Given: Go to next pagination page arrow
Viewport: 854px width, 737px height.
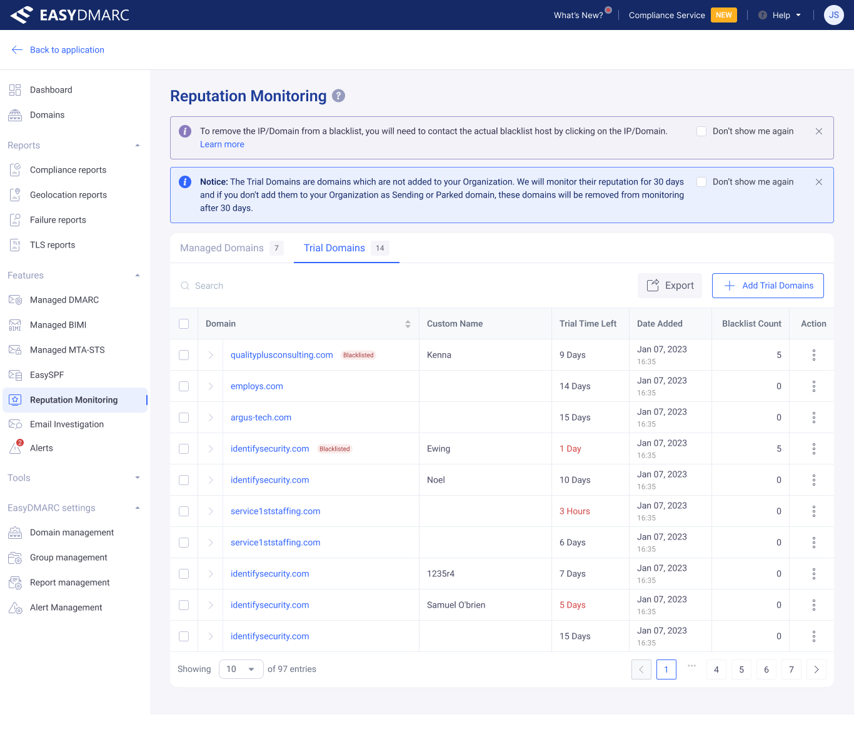Looking at the screenshot, I should click(816, 669).
